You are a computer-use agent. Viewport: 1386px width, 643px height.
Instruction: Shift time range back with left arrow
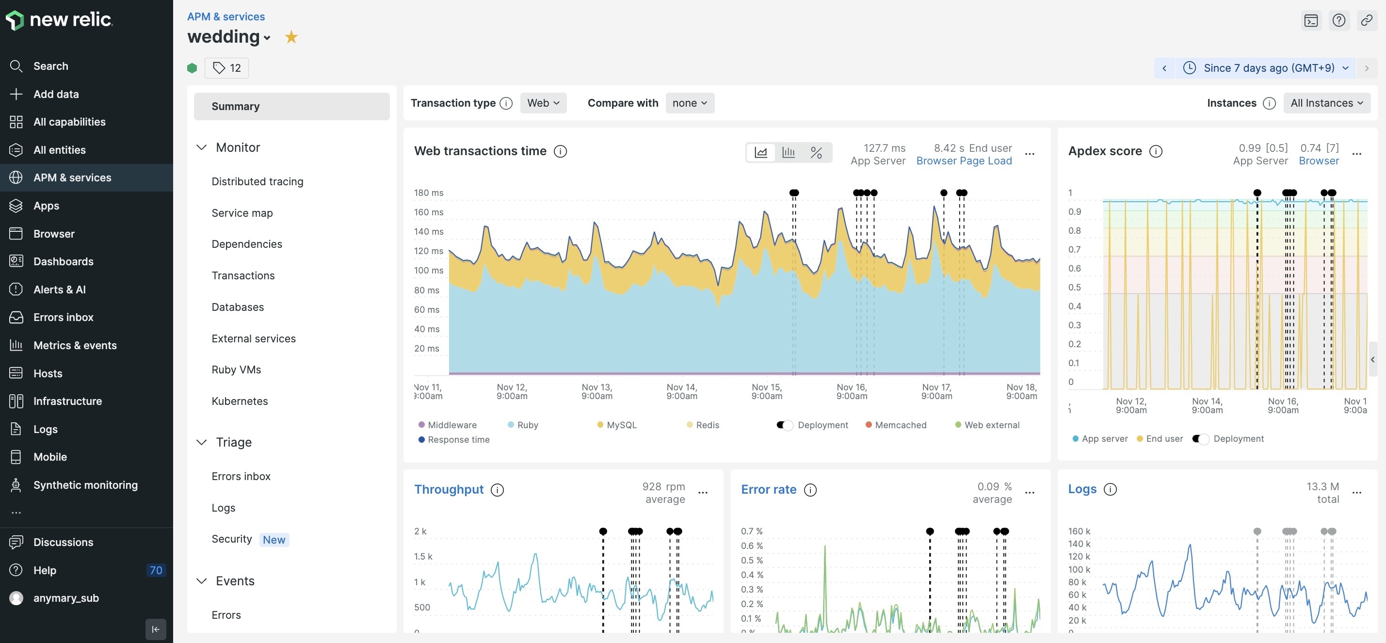pos(1164,68)
